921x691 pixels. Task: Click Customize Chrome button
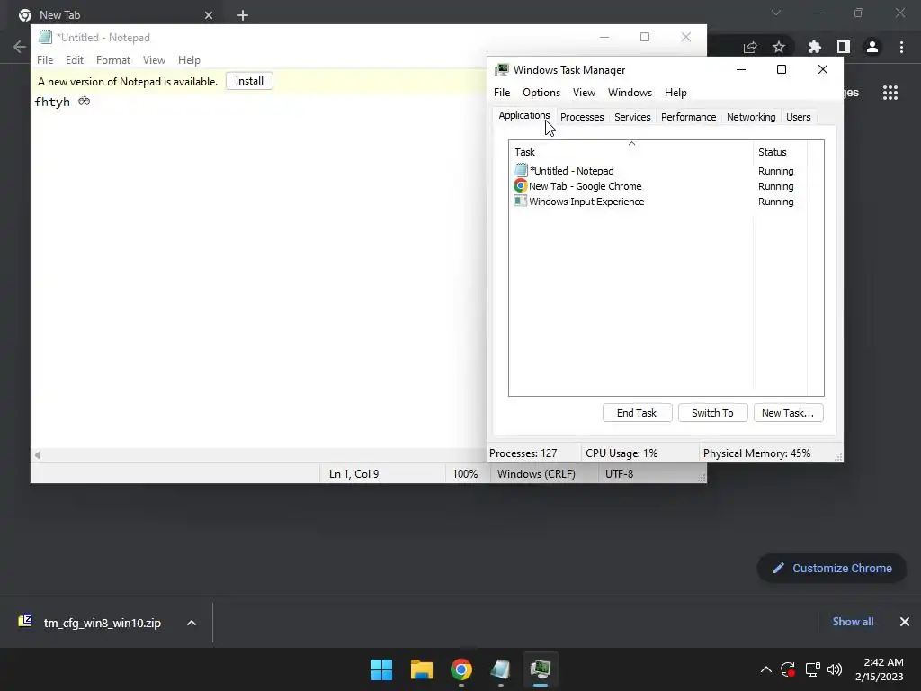point(832,569)
